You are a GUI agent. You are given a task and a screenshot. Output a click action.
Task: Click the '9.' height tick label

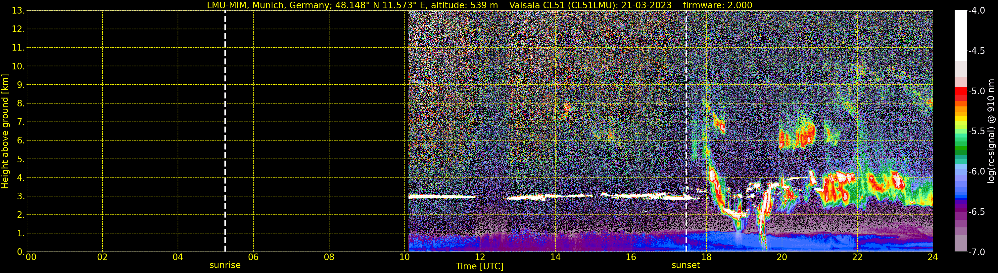point(21,85)
